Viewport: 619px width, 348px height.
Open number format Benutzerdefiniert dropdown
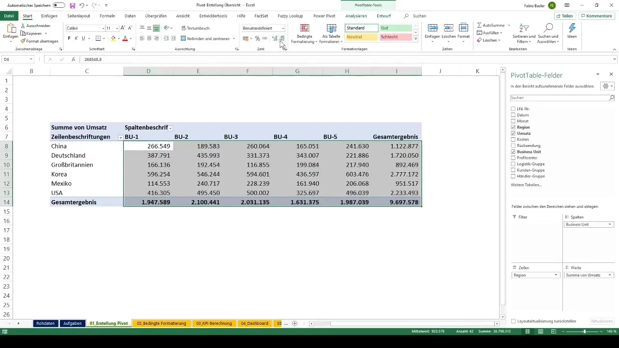(283, 28)
